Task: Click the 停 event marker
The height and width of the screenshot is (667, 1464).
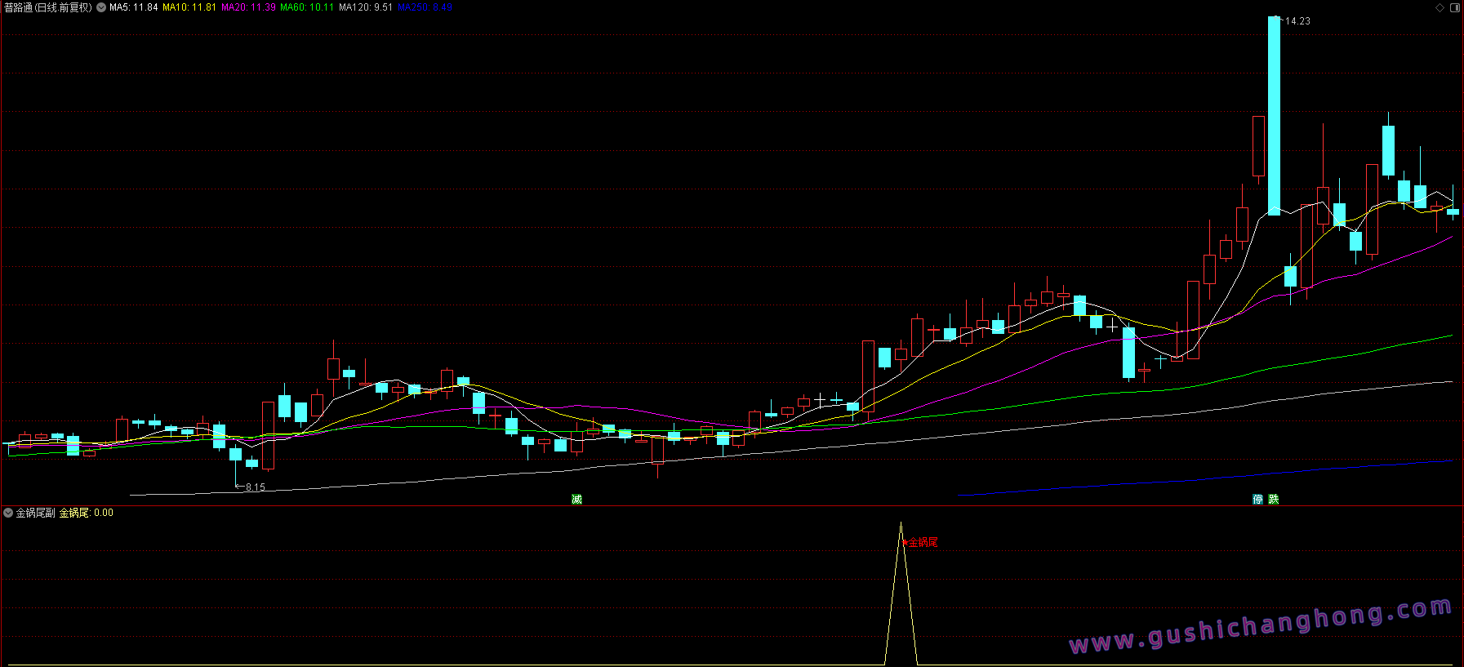Action: (1257, 499)
